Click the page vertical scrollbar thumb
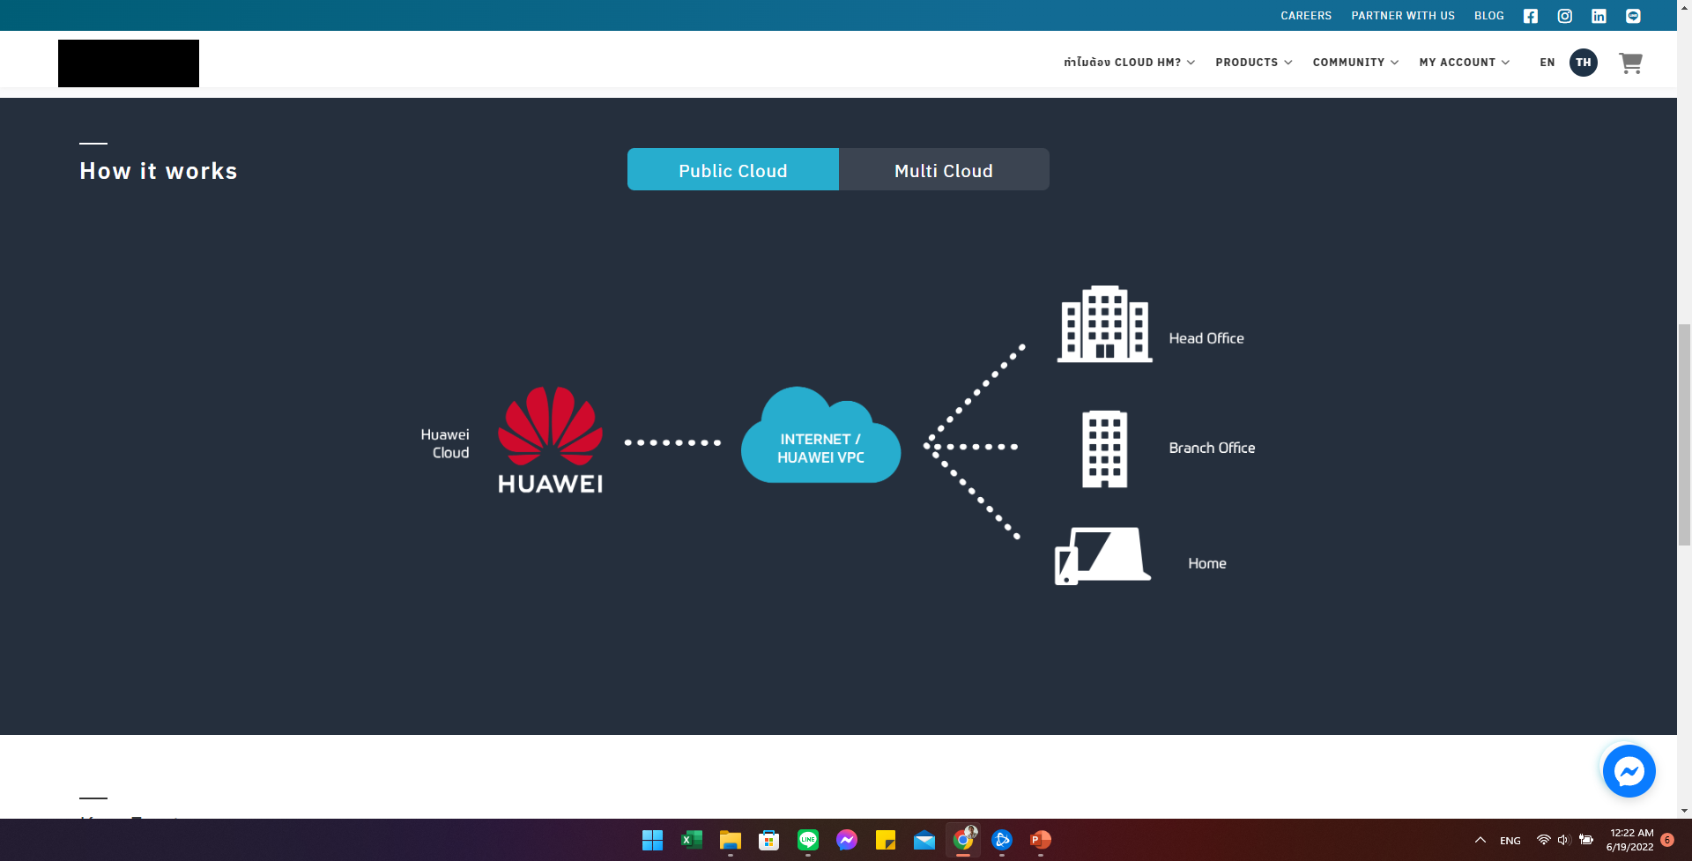 [1684, 435]
